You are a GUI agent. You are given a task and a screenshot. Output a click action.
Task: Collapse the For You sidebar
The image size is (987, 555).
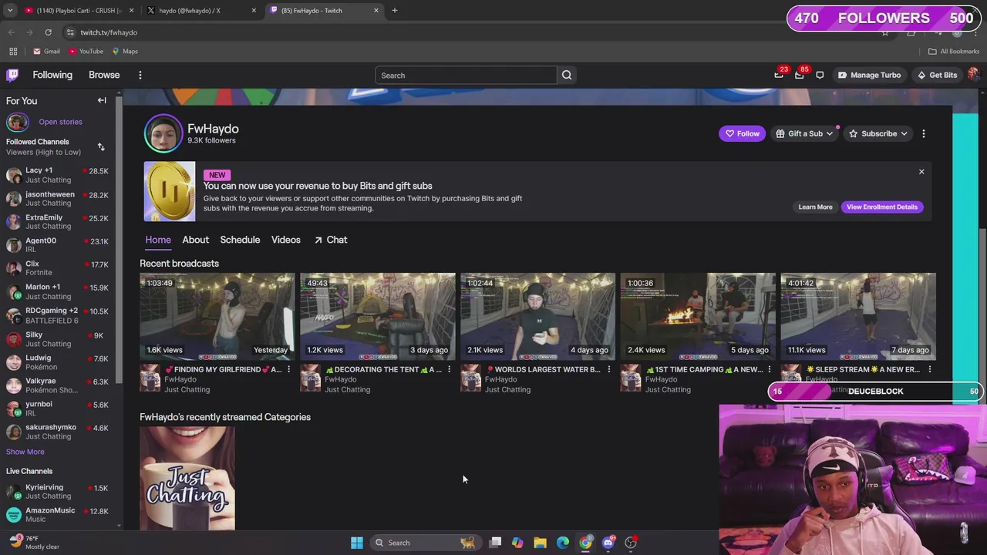[x=102, y=100]
